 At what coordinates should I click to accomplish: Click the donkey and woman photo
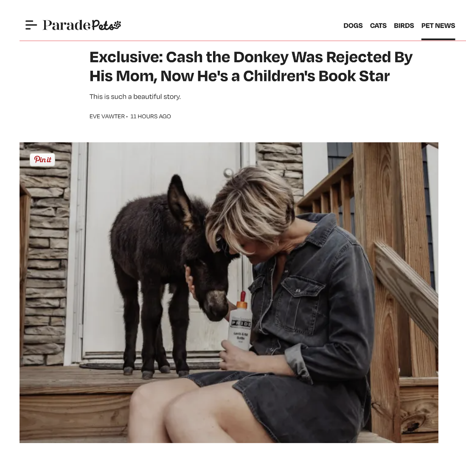point(229,292)
